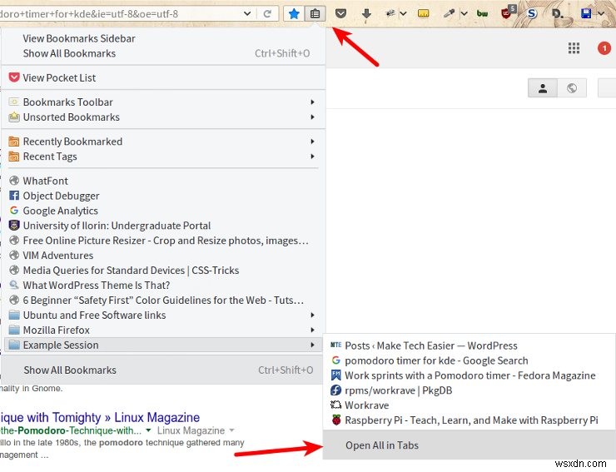Click the yellow ruler measure icon
Image resolution: width=616 pixels, height=472 pixels.
pos(423,14)
